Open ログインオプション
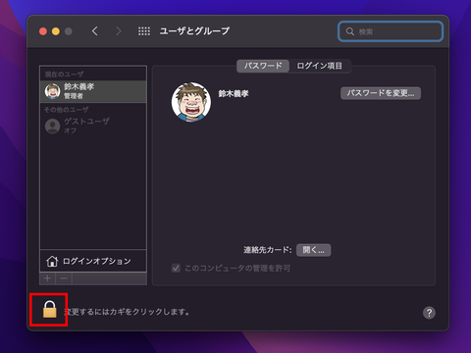This screenshot has width=471, height=353. pyautogui.click(x=93, y=261)
